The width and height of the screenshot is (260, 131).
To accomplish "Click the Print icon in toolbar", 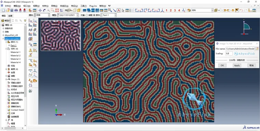I will (x=16, y=11).
